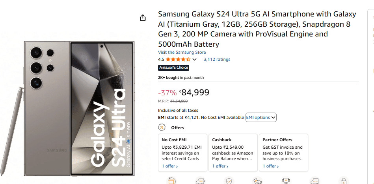Select the Cashback offer card heading

[x=222, y=140]
